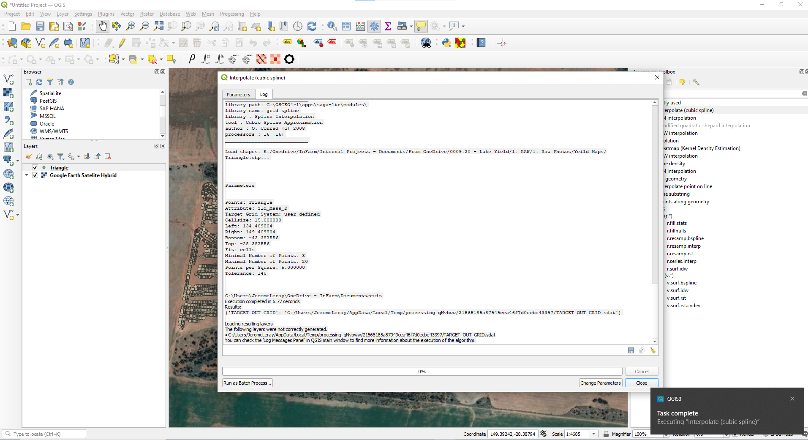Copy the log with the copy icon
Screen dimensions: 808x440
(642, 350)
